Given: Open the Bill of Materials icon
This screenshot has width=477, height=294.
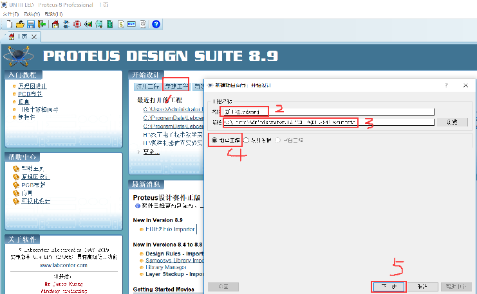Looking at the screenshot, I should click(121, 24).
